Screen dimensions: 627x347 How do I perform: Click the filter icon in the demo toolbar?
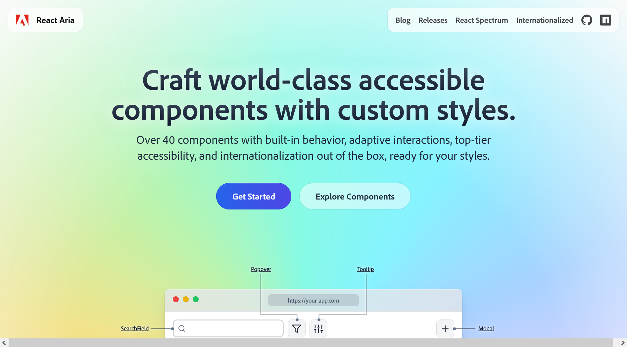[296, 328]
